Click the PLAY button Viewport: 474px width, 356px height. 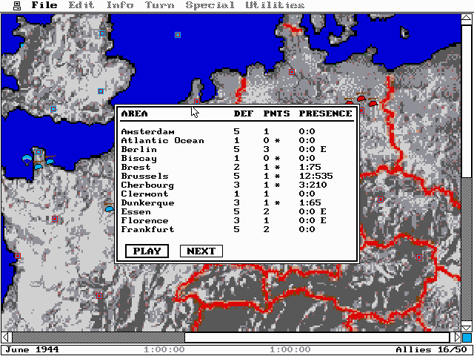pos(147,251)
